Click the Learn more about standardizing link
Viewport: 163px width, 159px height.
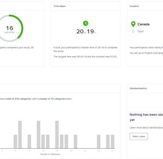pyautogui.click(x=146, y=128)
